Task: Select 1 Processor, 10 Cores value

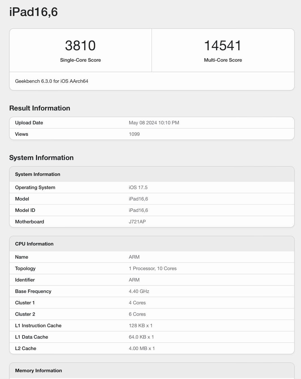Action: point(152,269)
